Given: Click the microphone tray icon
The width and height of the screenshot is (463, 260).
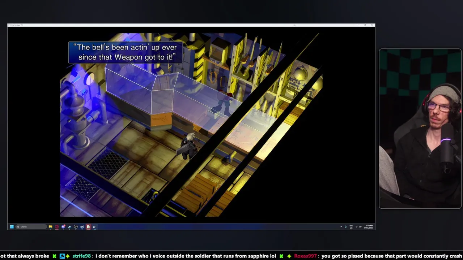Looking at the screenshot, I should pyautogui.click(x=346, y=227).
